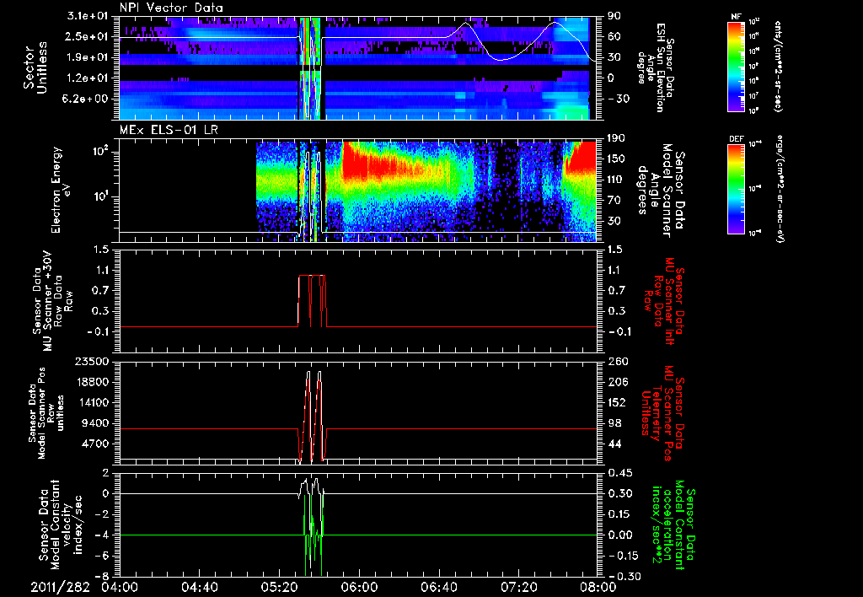
Task: Click the '14100' scanner position tick
Action: click(94, 402)
